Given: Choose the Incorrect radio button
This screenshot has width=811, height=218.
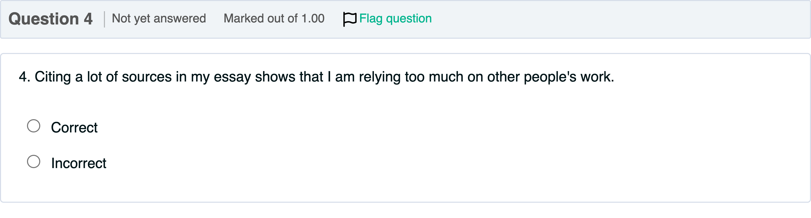Looking at the screenshot, I should pos(34,161).
